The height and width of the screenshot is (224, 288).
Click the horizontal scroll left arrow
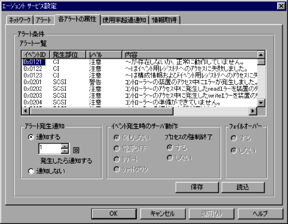pyautogui.click(x=26, y=111)
